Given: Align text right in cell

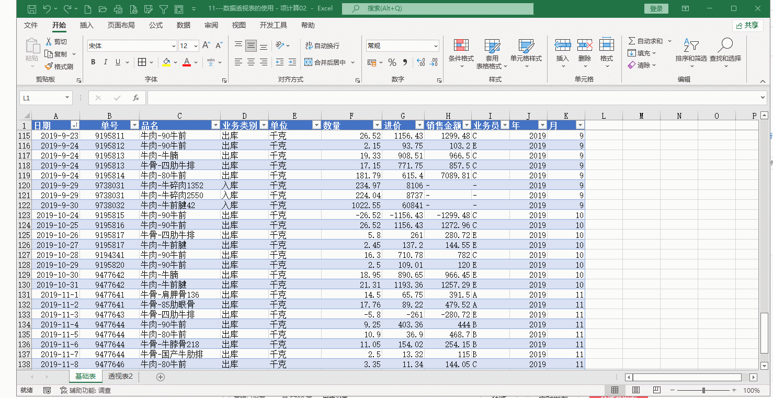Looking at the screenshot, I should point(264,62).
